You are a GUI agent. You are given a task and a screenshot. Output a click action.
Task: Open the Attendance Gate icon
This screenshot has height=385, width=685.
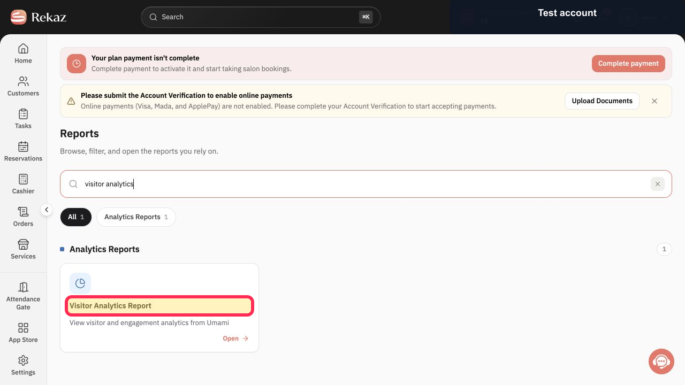click(x=23, y=287)
